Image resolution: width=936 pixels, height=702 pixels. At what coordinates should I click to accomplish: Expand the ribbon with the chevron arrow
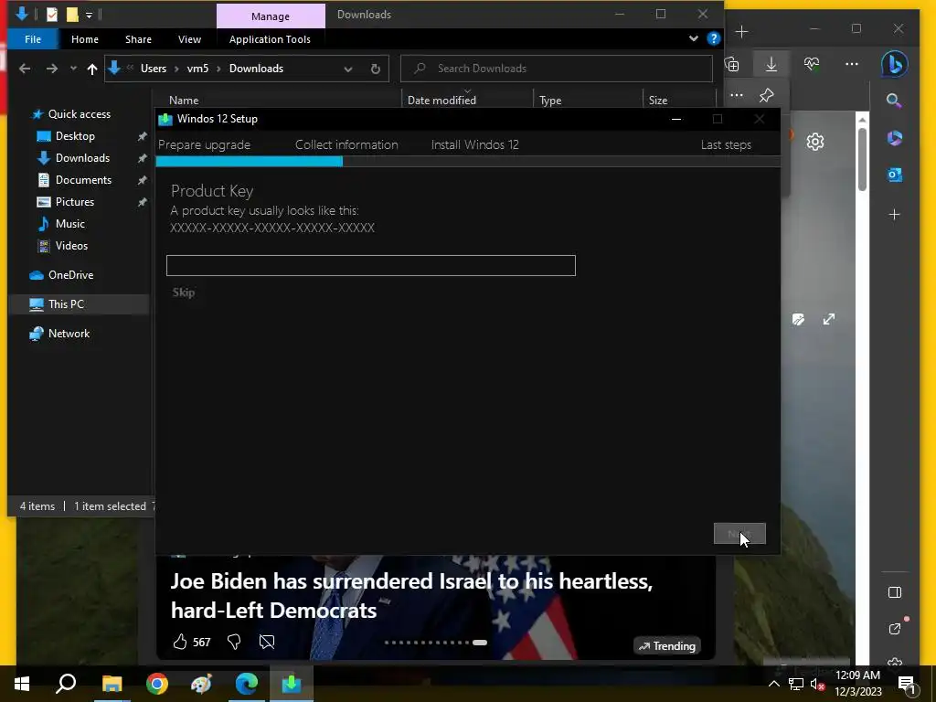pyautogui.click(x=693, y=38)
